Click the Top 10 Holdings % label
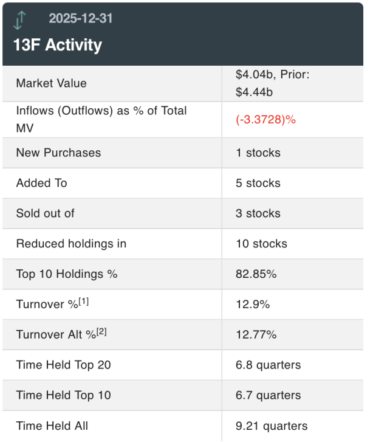The width and height of the screenshot is (373, 442). 66,274
